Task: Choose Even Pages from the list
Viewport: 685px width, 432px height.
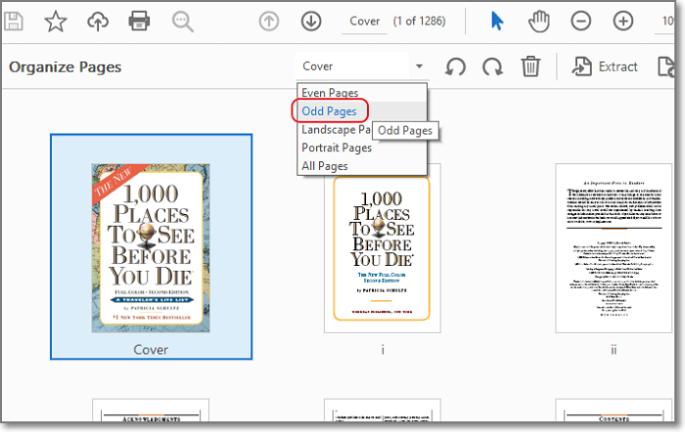Action: [330, 93]
